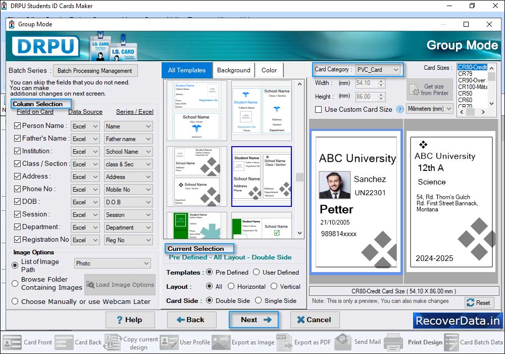Click the Card Sizes horizontal scrollbar thumb
The height and width of the screenshot is (354, 505).
click(471, 112)
